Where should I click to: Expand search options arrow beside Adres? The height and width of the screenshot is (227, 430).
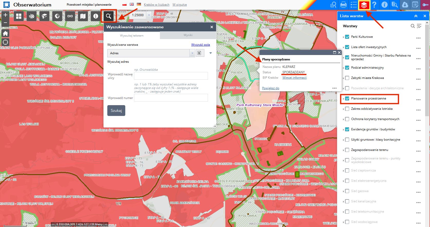coord(211,53)
